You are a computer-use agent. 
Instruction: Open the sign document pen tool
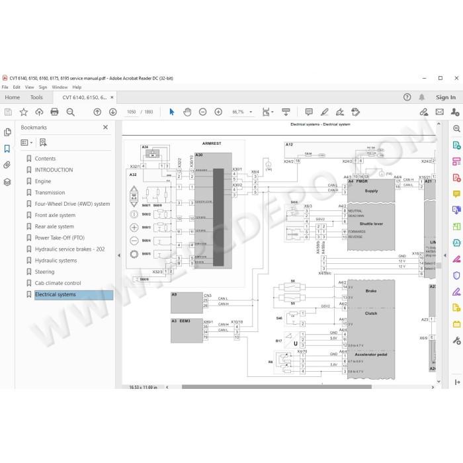pyautogui.click(x=340, y=112)
